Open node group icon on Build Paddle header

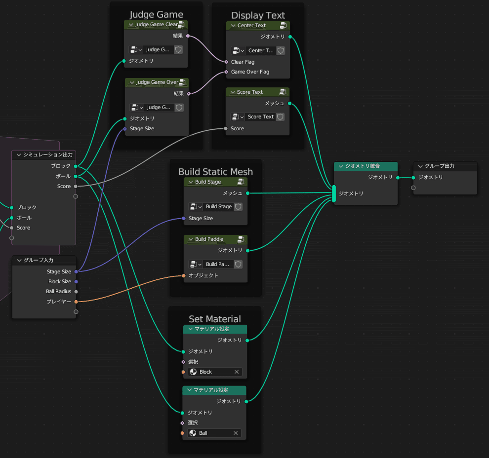pyautogui.click(x=241, y=239)
